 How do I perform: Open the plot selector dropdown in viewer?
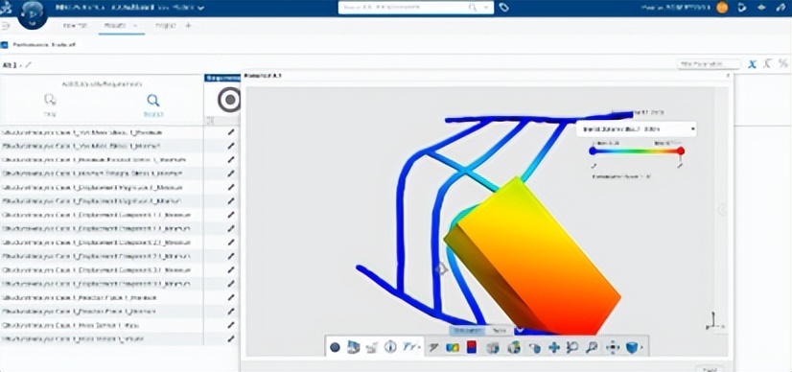coord(637,129)
